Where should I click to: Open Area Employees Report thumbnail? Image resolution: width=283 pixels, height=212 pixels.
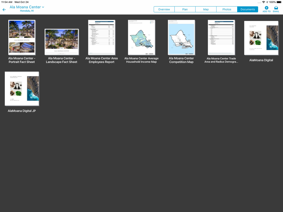pyautogui.click(x=102, y=37)
